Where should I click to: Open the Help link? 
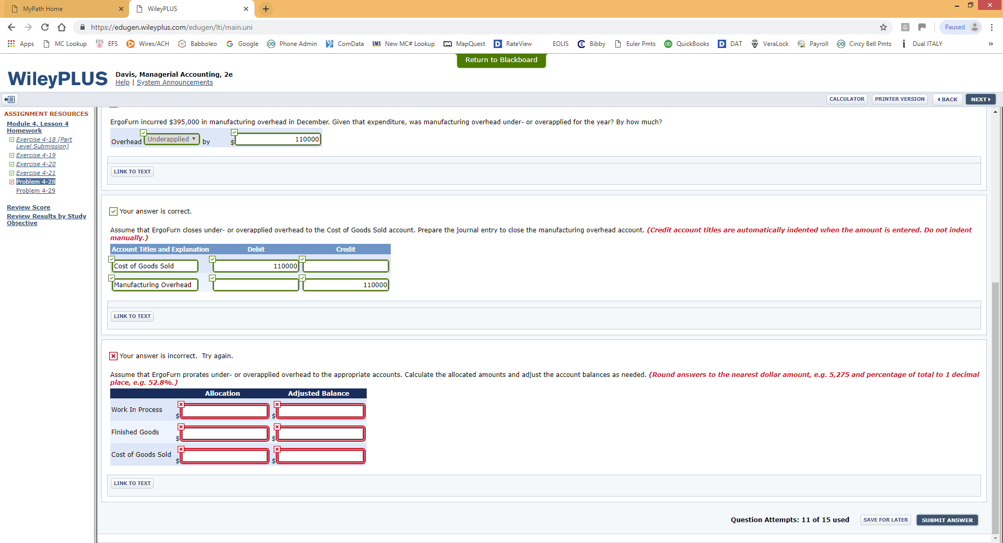(122, 82)
